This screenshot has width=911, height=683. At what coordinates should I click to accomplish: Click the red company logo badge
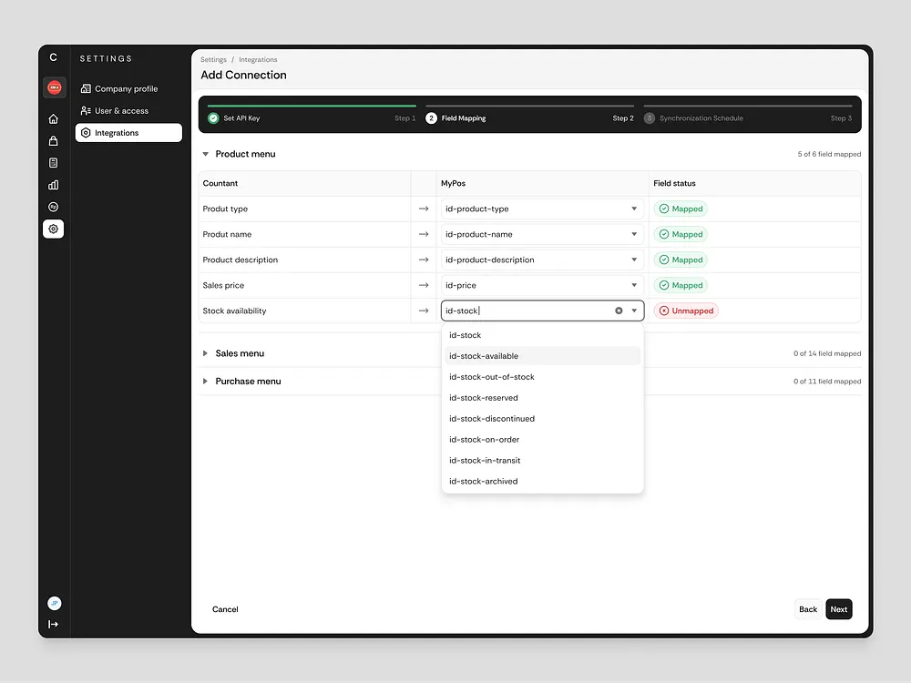click(53, 87)
